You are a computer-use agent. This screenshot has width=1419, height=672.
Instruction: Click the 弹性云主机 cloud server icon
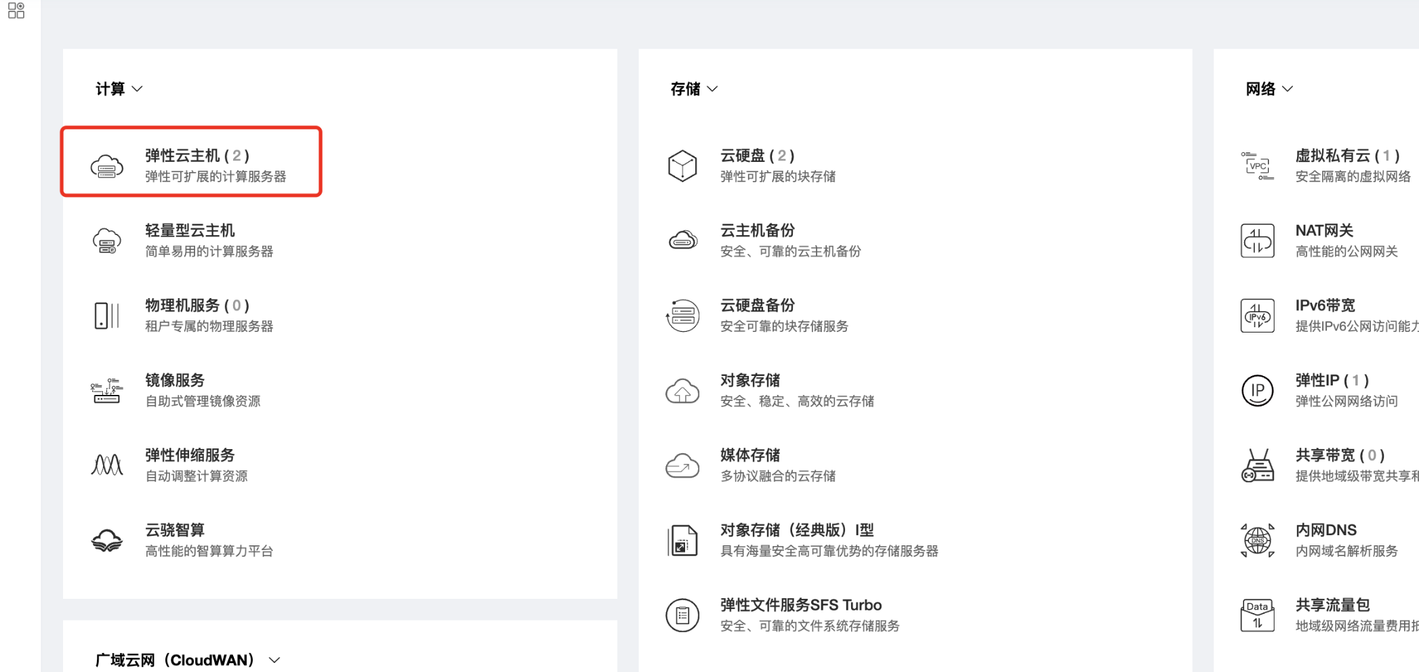pyautogui.click(x=107, y=166)
